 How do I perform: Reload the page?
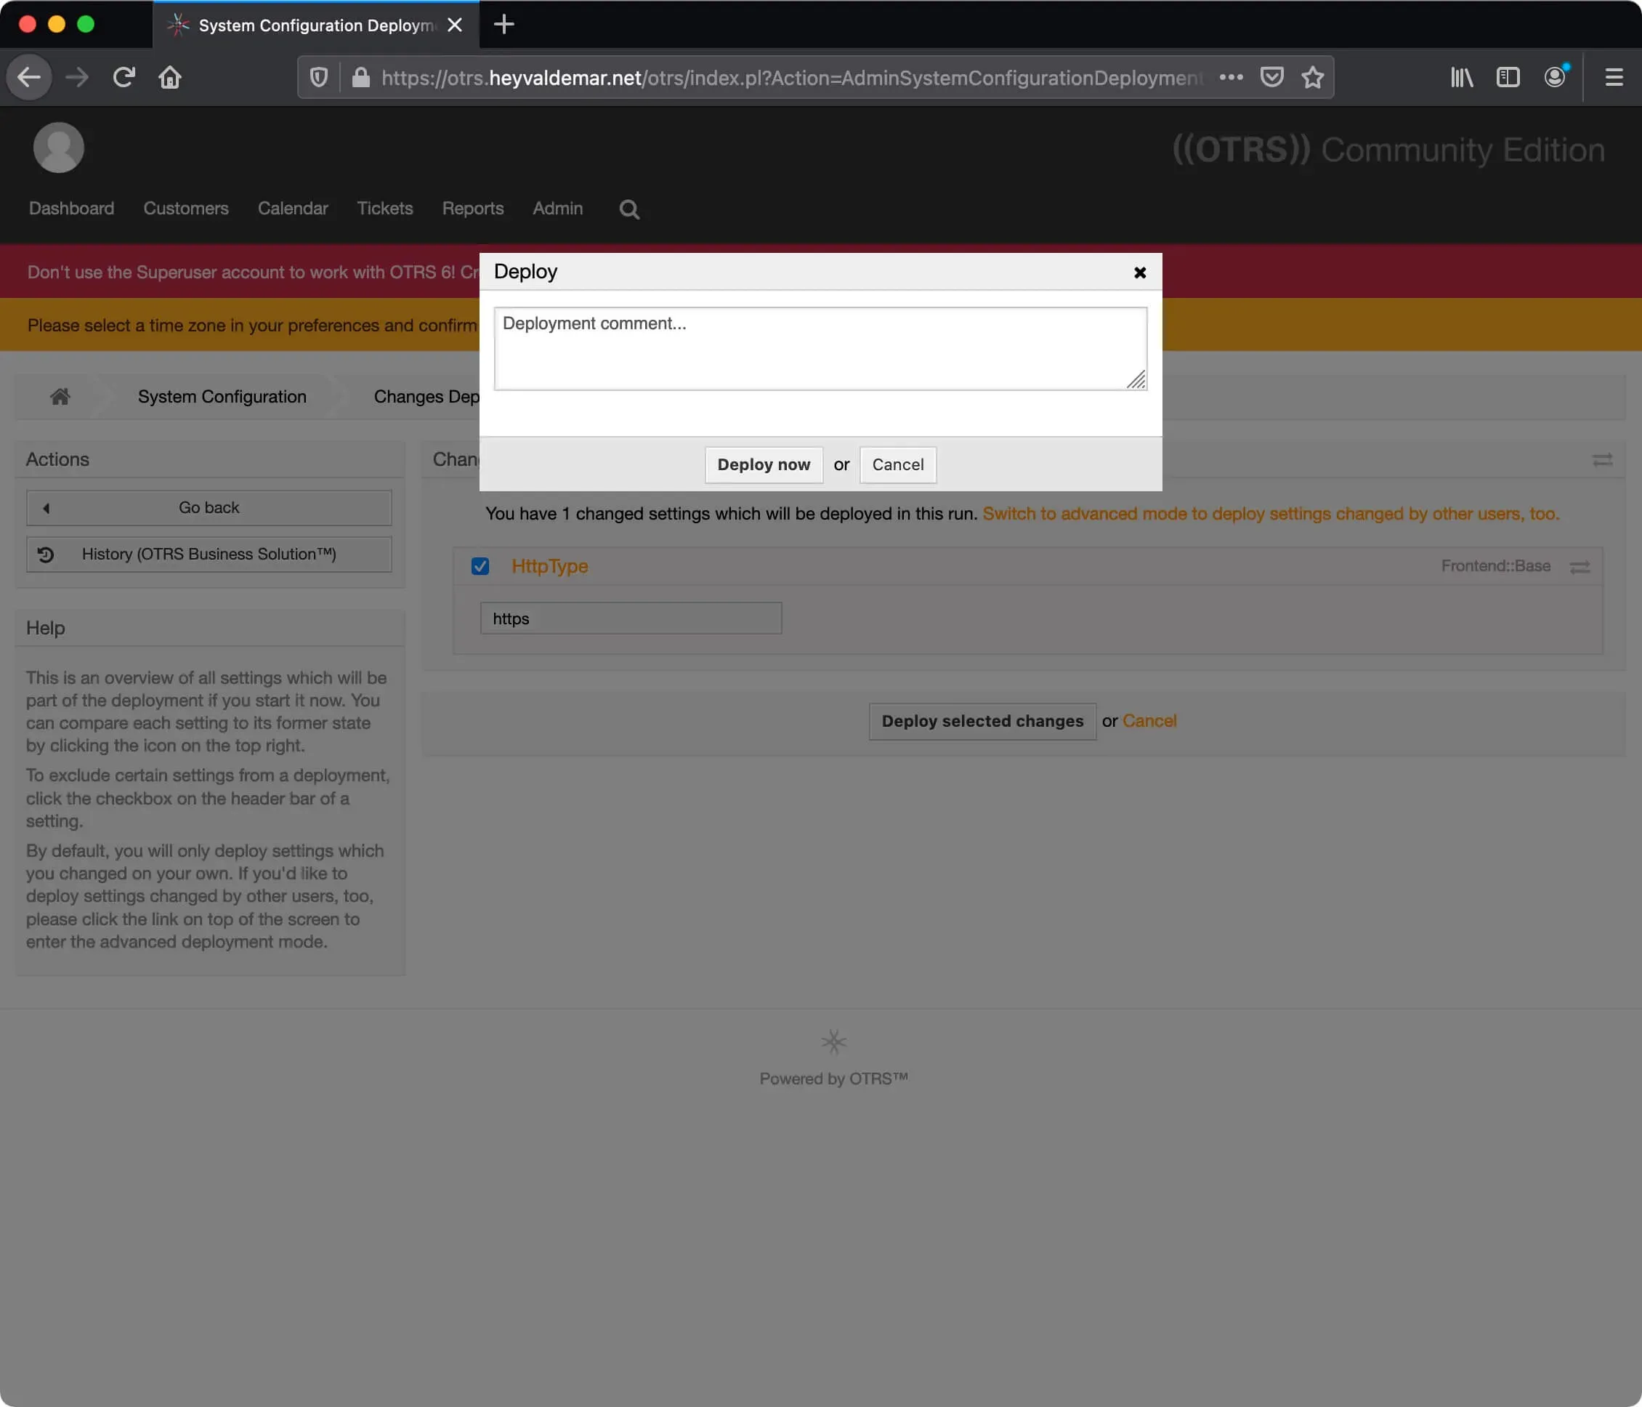coord(124,77)
